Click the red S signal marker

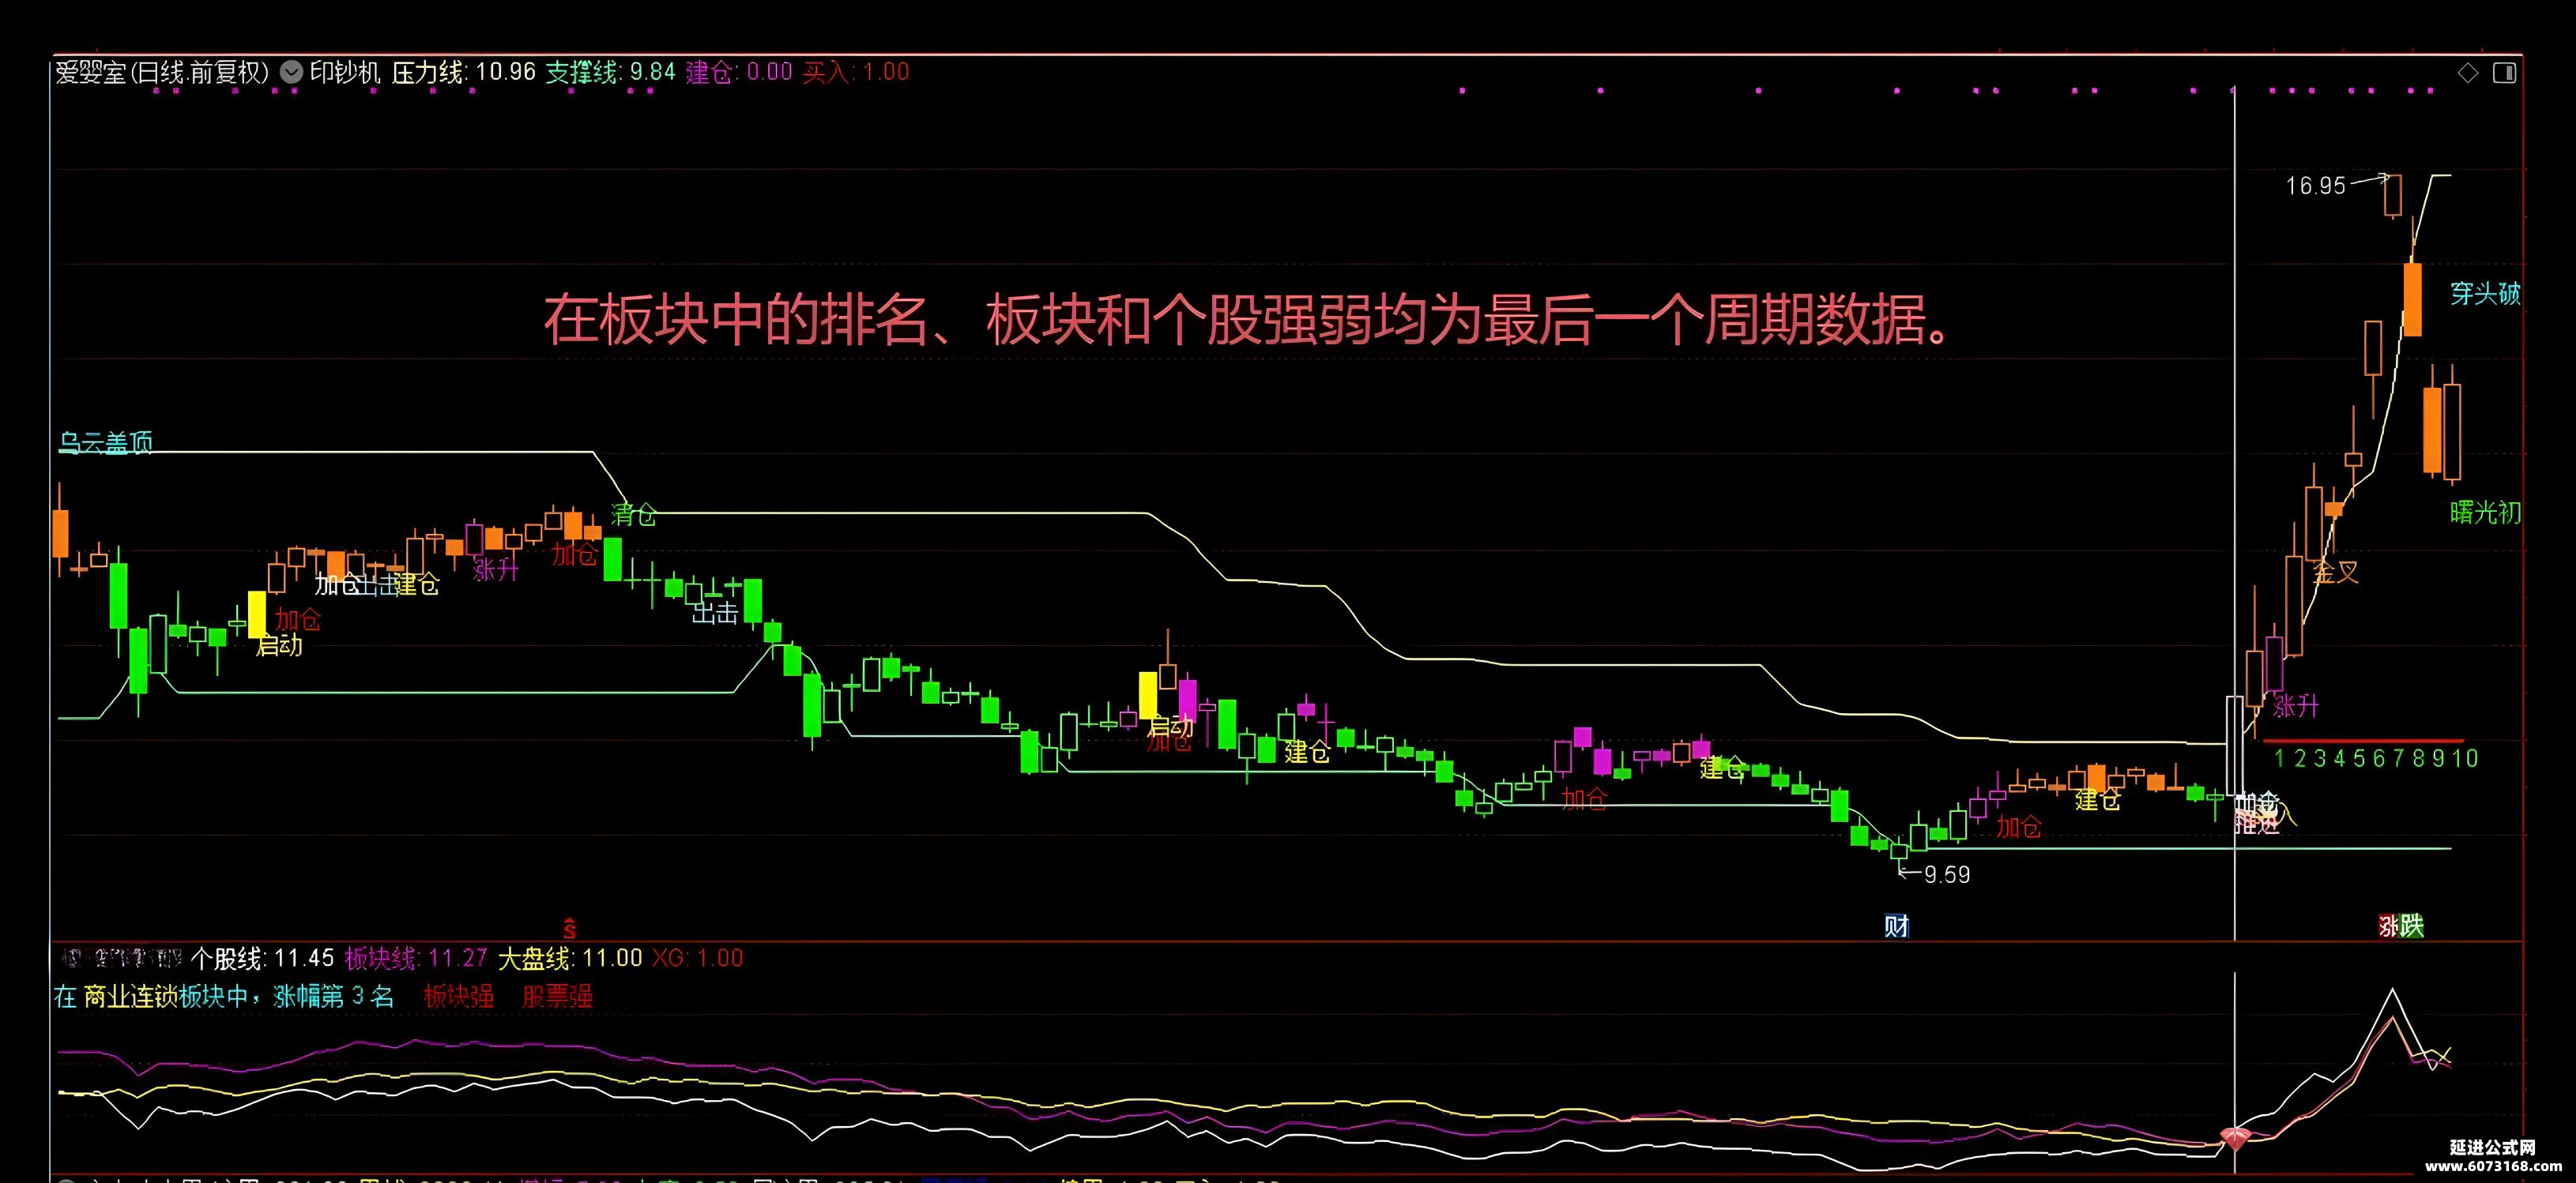pos(569,928)
